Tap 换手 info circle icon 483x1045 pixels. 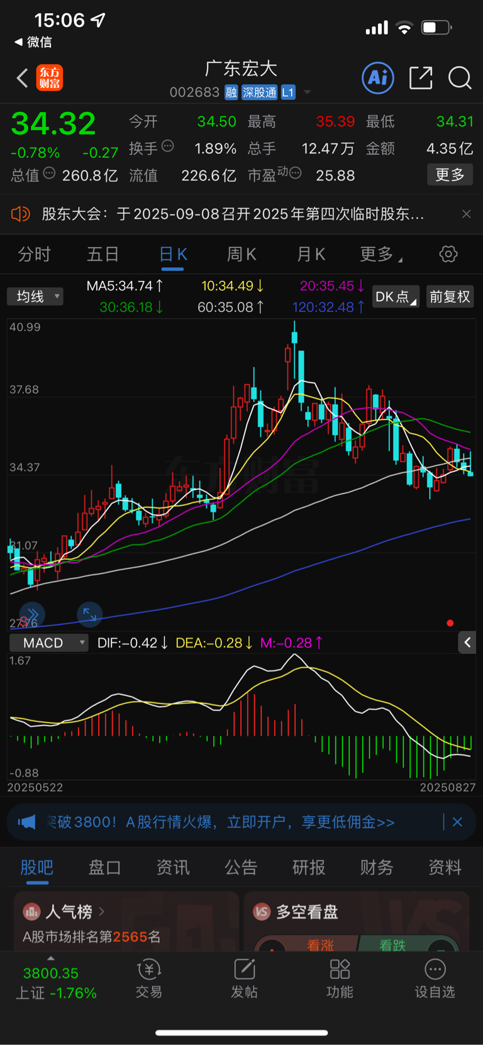point(167,146)
